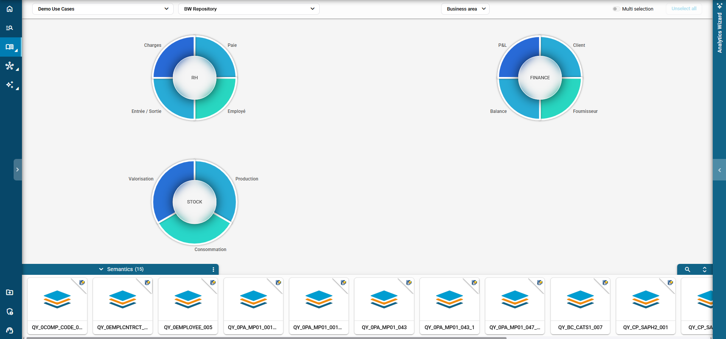
Task: Select the open book catalog icon
Action: [x=10, y=47]
